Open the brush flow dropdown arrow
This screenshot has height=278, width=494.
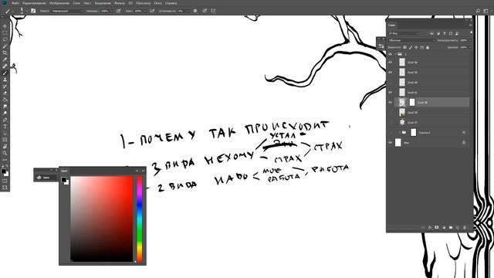(x=145, y=11)
